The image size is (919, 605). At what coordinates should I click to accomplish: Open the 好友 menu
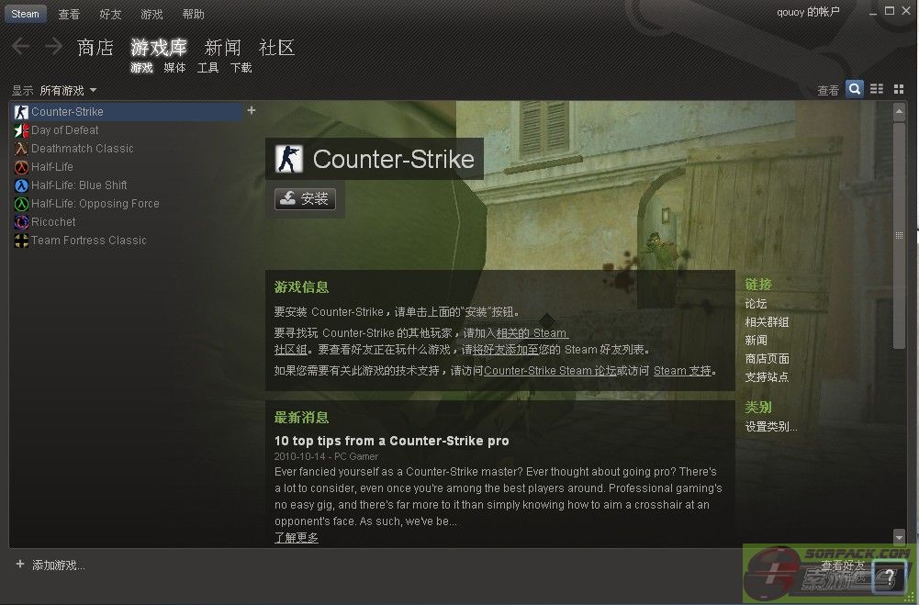pyautogui.click(x=110, y=14)
